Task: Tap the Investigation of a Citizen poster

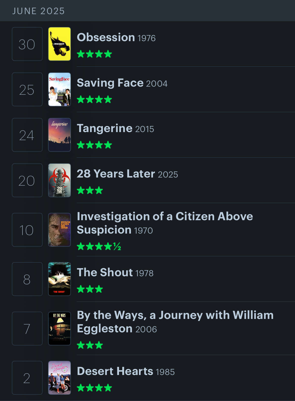Action: click(60, 230)
